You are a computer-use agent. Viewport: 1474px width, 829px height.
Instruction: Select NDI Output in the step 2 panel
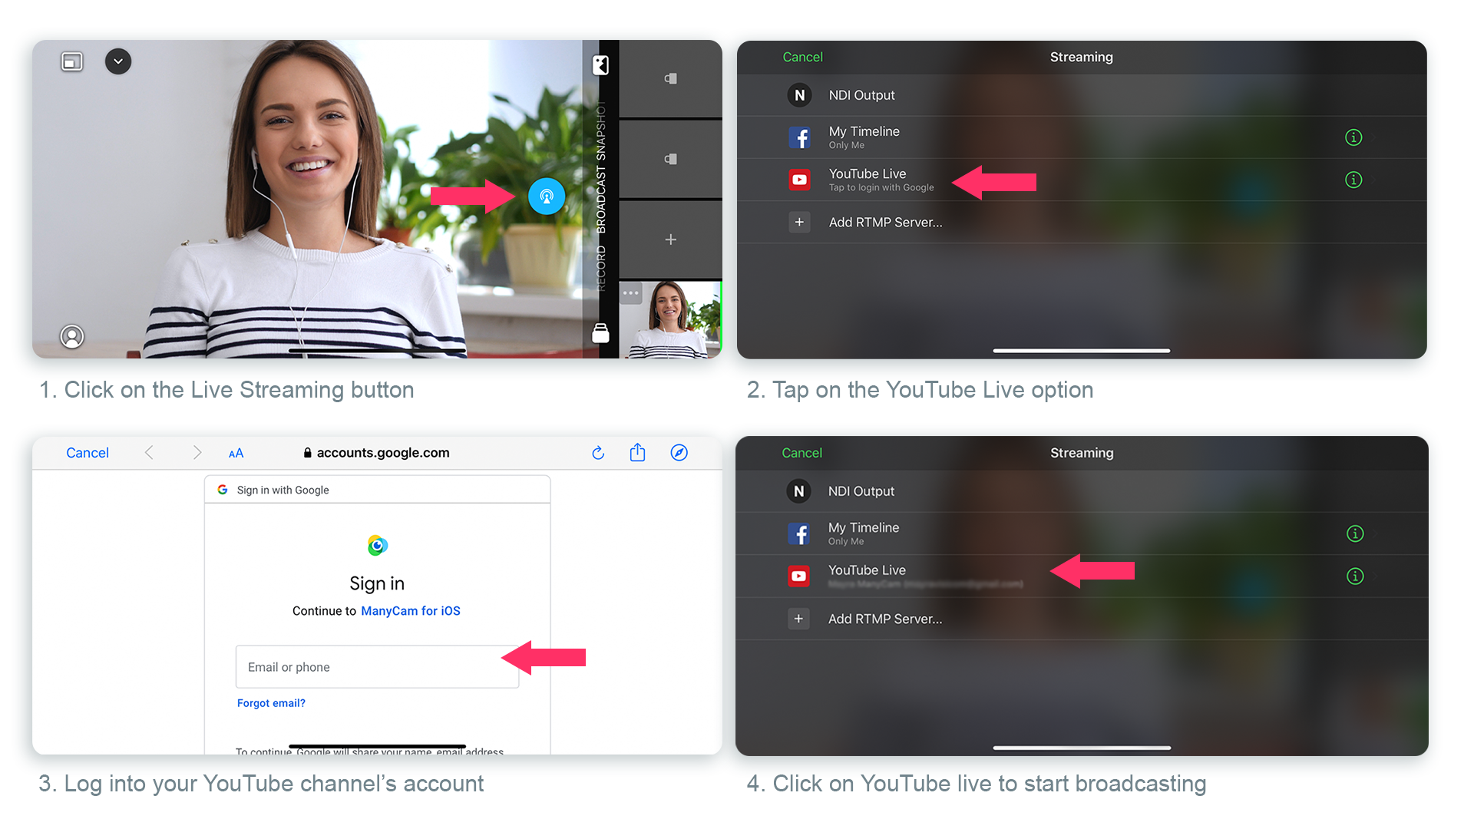(x=1082, y=95)
